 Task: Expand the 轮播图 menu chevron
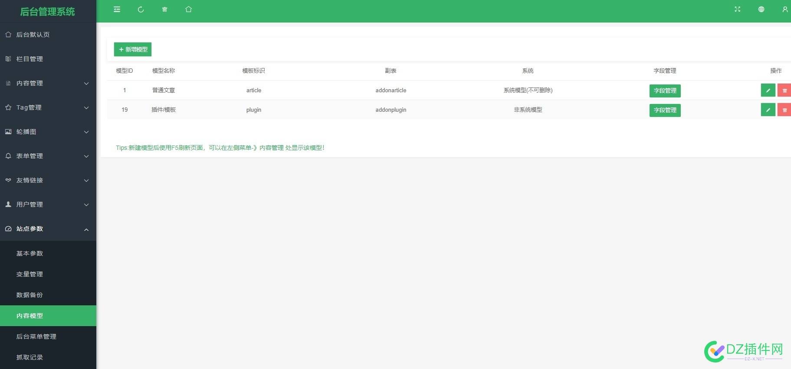[x=86, y=132]
